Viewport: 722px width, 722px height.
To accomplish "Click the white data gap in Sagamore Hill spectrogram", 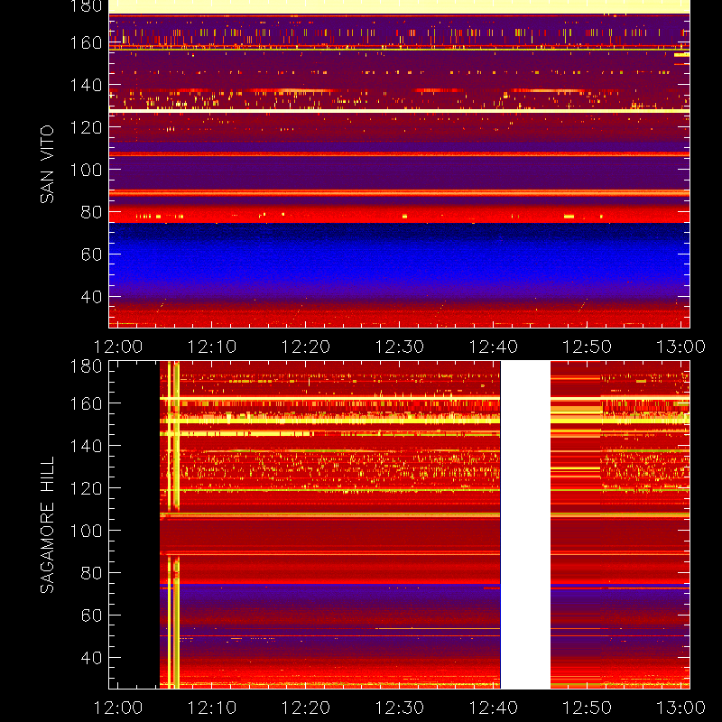I will tap(525, 525).
